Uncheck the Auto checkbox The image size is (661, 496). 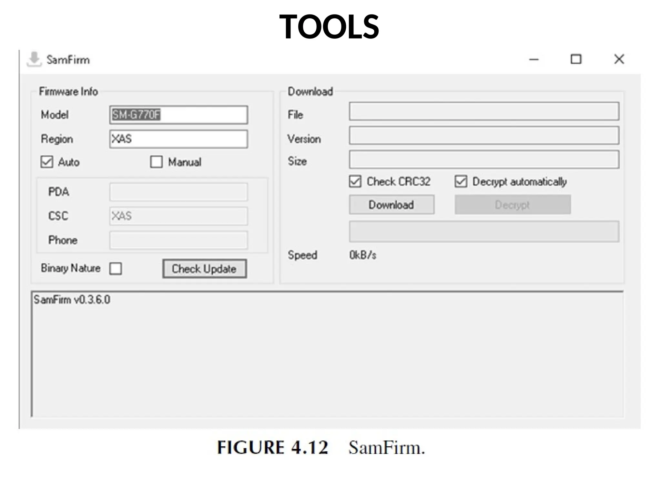tap(47, 162)
